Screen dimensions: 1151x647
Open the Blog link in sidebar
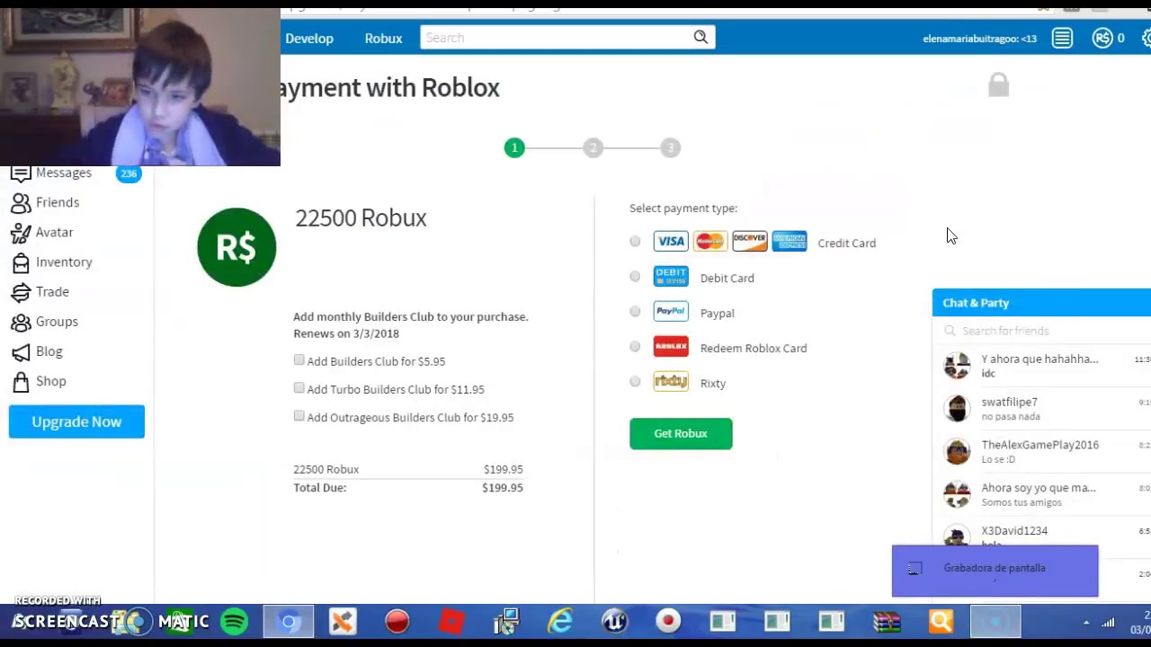(49, 351)
